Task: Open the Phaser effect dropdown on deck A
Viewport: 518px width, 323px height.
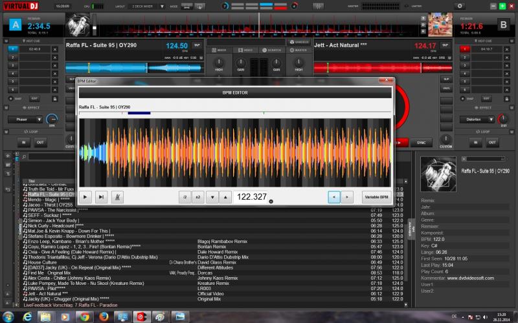Action: point(26,120)
